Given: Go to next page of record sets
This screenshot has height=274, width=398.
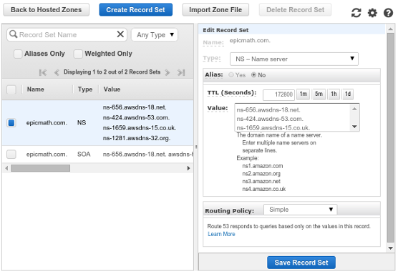Looking at the screenshot, I should 168,72.
